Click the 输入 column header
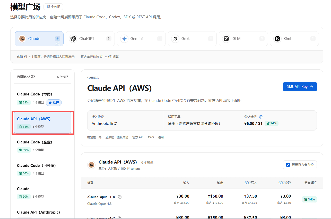This screenshot has height=219, width=331. point(186,183)
